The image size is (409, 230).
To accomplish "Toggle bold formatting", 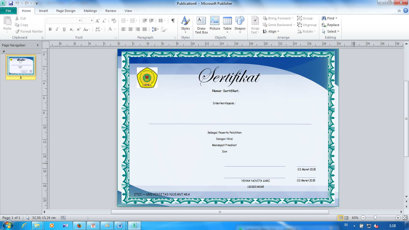I will point(50,29).
